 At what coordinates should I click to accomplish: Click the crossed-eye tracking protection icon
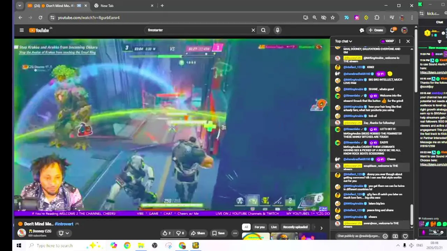[x=324, y=17]
